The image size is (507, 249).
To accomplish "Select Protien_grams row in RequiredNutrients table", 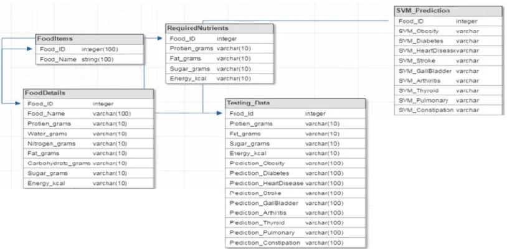I will (x=219, y=49).
